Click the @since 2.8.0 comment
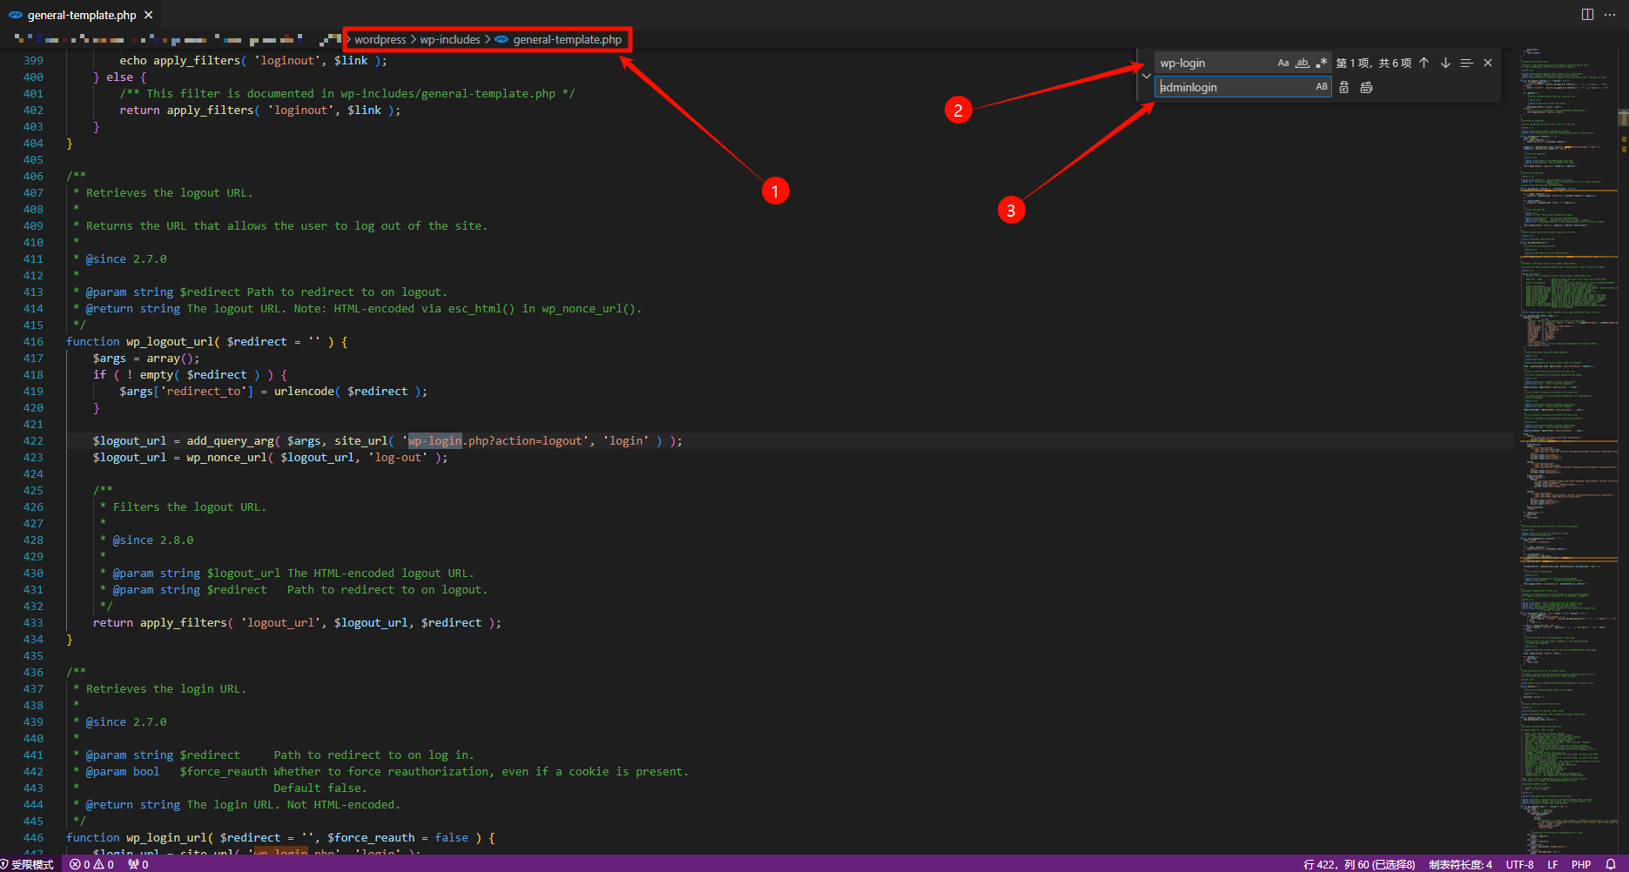 (153, 540)
